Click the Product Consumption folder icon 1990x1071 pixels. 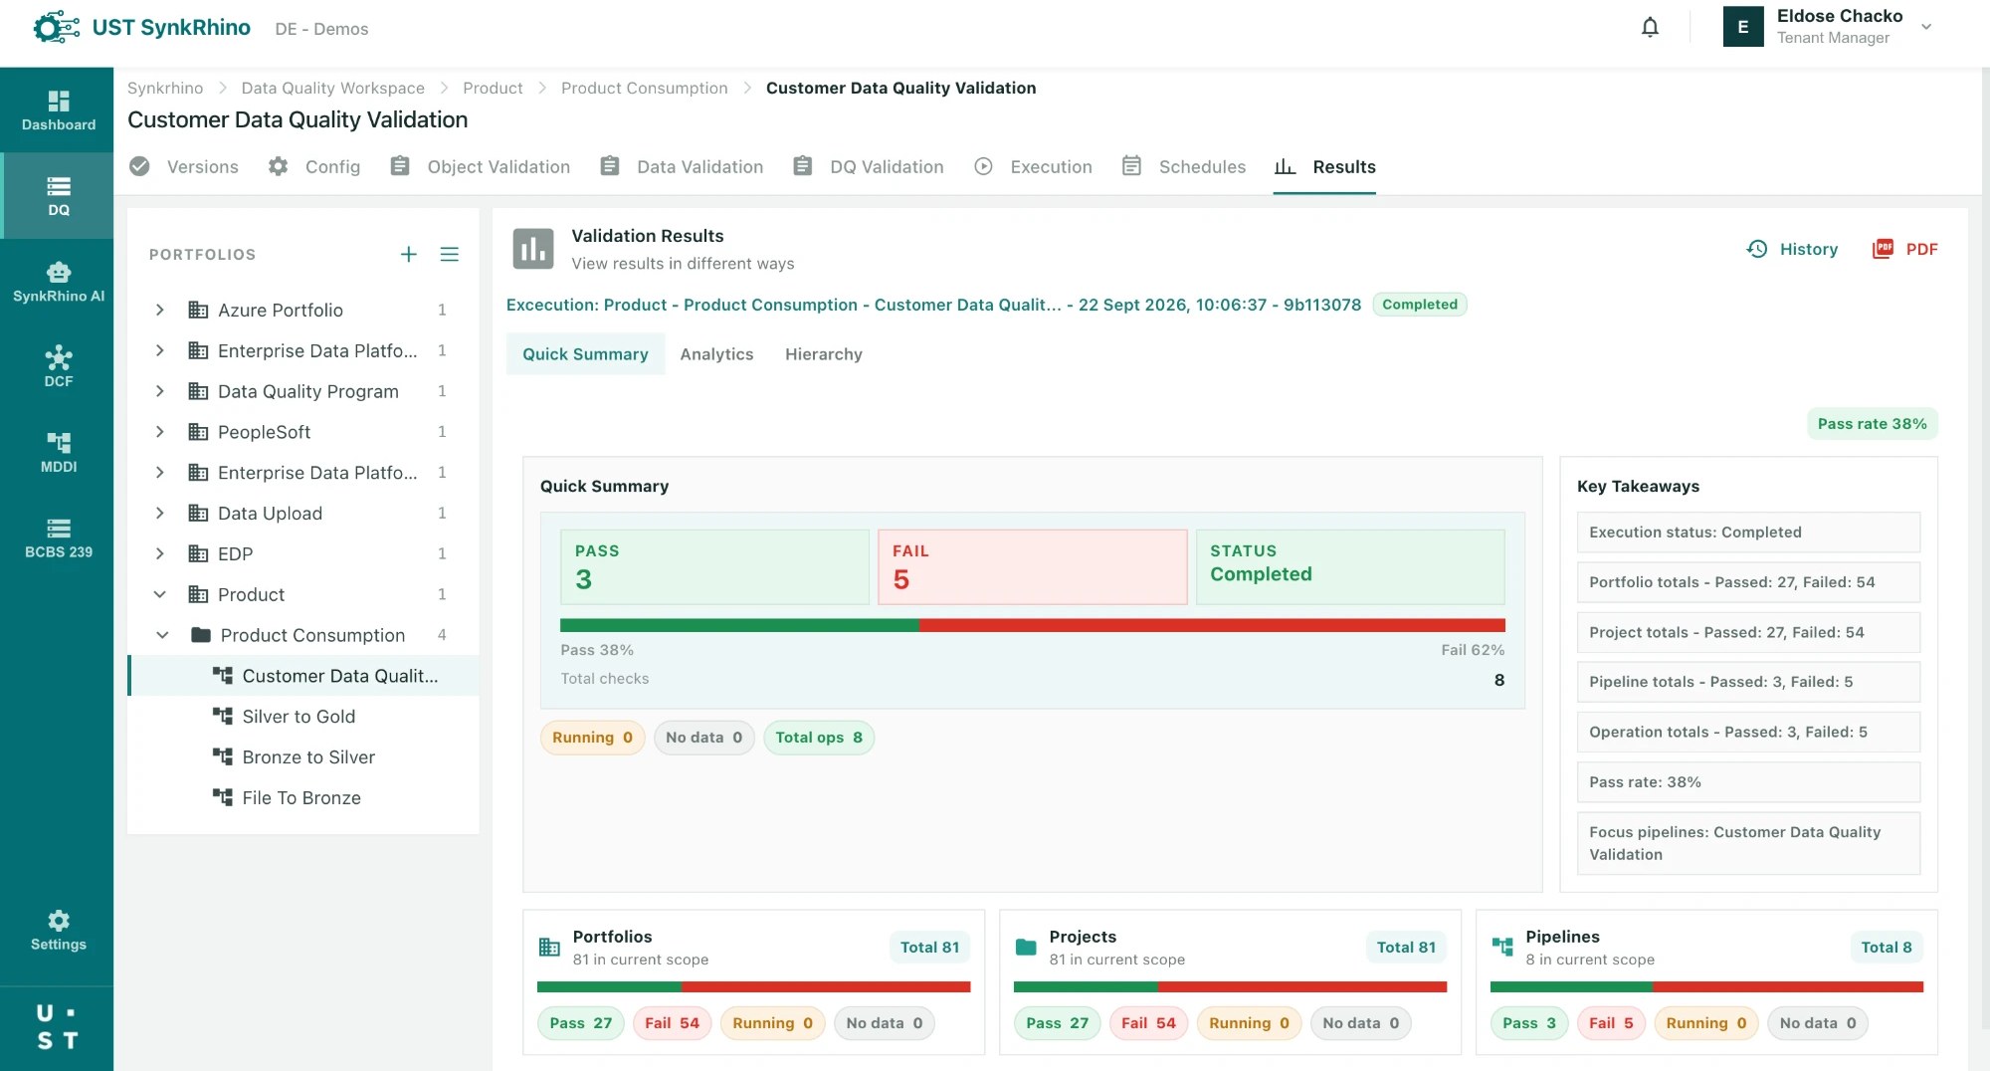tap(201, 635)
